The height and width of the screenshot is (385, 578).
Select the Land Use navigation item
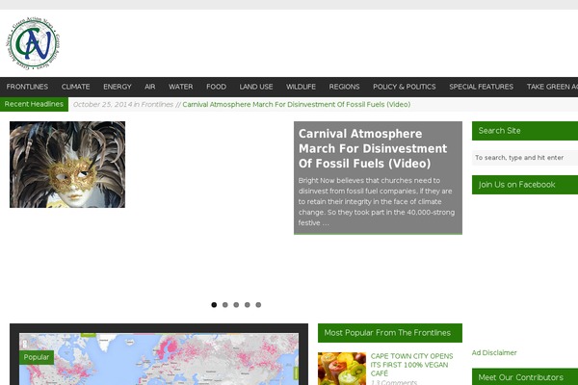tap(256, 87)
